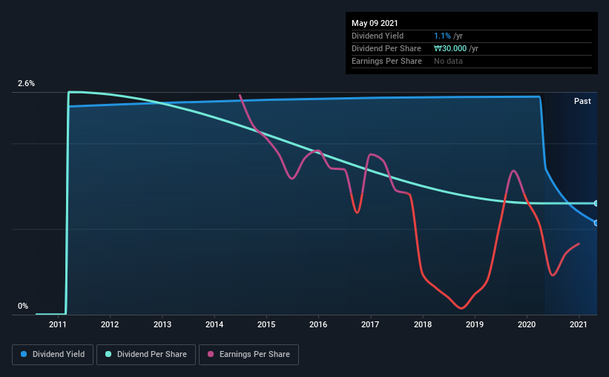The width and height of the screenshot is (609, 377).
Task: Click the blue Dividend Yield legend dot
Action: pos(24,354)
